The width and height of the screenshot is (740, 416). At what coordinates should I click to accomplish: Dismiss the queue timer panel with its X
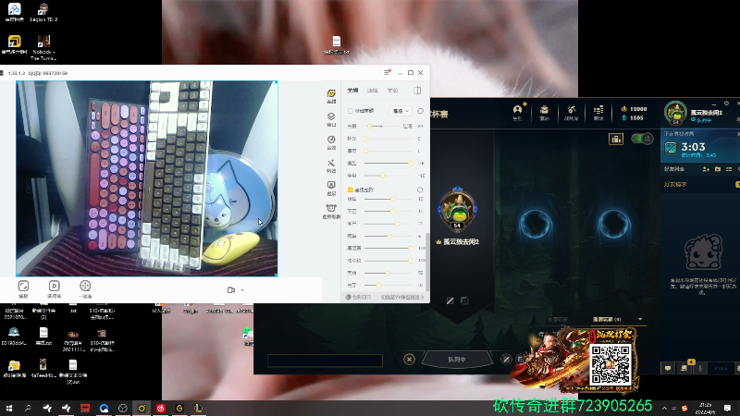tap(737, 134)
